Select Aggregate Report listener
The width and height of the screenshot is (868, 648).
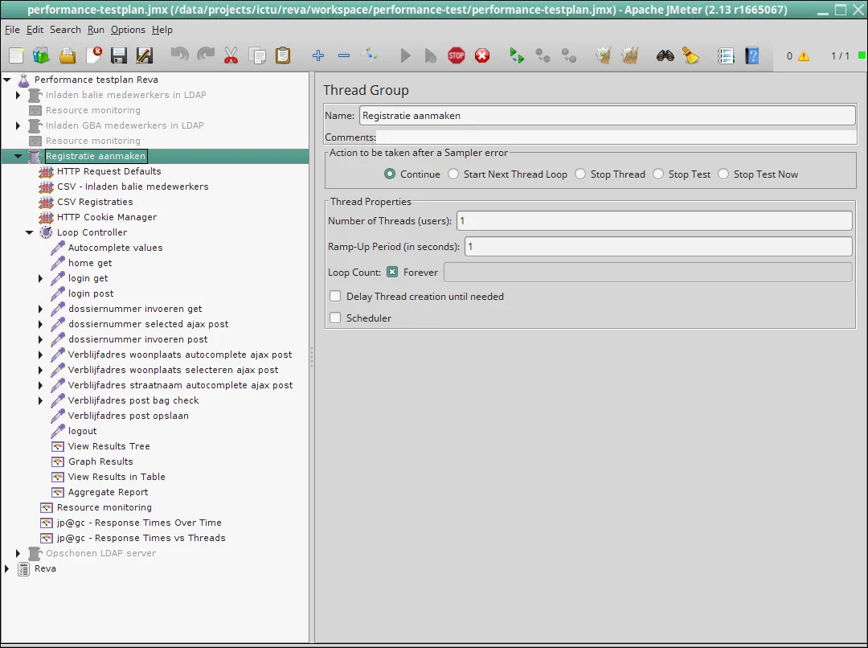pyautogui.click(x=108, y=492)
